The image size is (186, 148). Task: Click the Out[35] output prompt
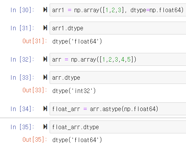[x=35, y=140]
